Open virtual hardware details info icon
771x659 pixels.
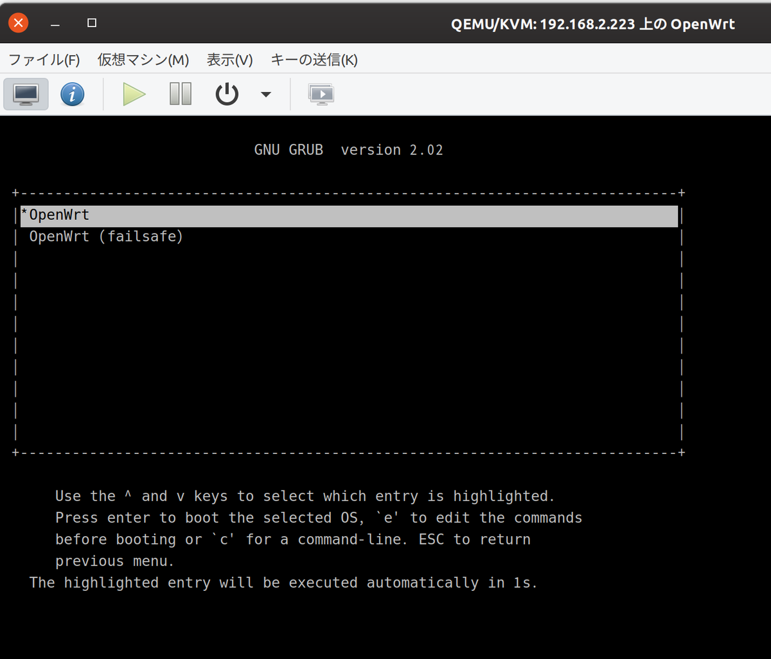click(x=72, y=95)
